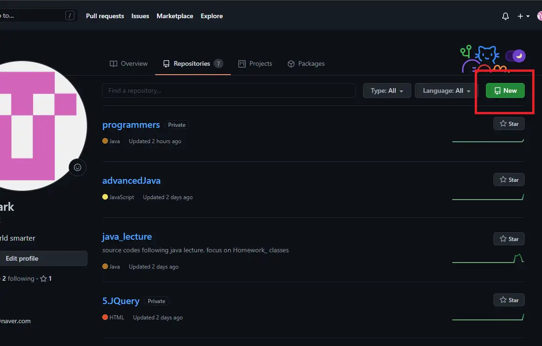
Task: Click the Repositories tab book icon
Action: click(166, 64)
